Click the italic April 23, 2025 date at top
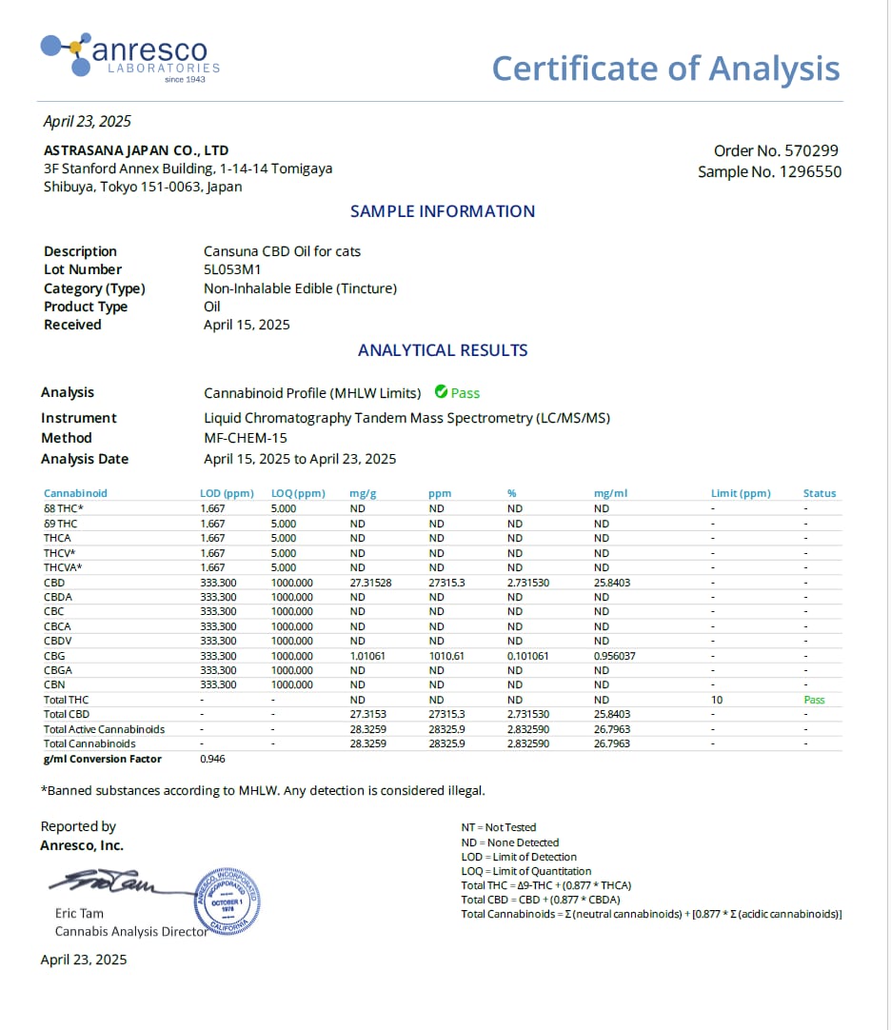Screen dimensions: 891x1030 (88, 122)
